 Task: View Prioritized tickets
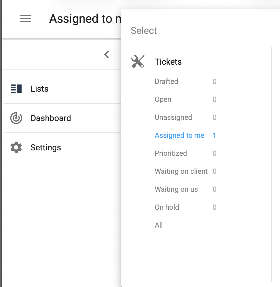[171, 153]
